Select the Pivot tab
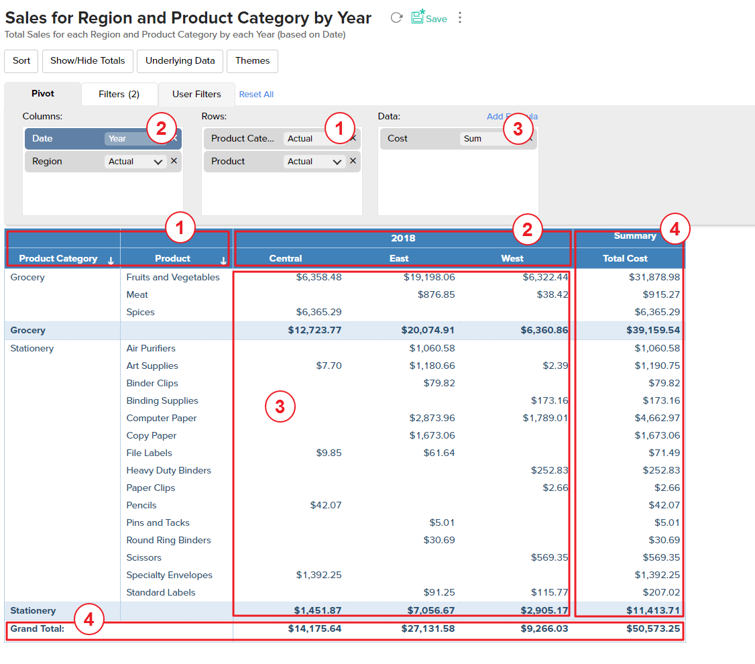 pyautogui.click(x=43, y=94)
